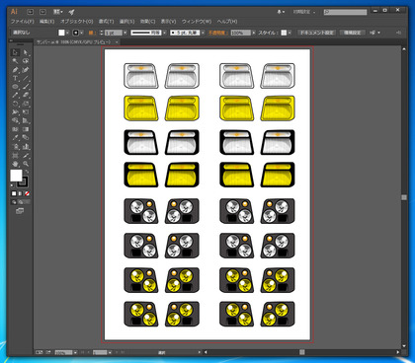The image size is (415, 363).
Task: Reset default fill and stroke
Action: tap(12, 185)
